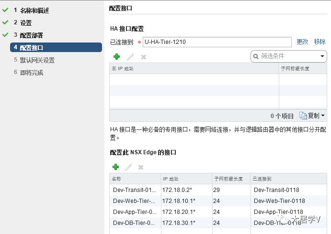Screen dimensions: 331x234
Task: Select the Dev-Transit-01 interface row
Action: coord(218,190)
